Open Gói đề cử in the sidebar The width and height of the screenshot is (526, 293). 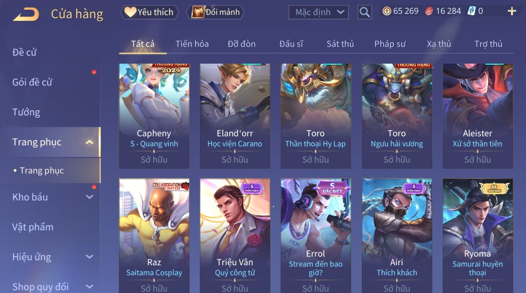pyautogui.click(x=32, y=82)
